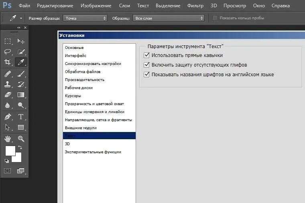Select Синхронизировать настройки category
Screen dimensions: 305x203
point(99,63)
